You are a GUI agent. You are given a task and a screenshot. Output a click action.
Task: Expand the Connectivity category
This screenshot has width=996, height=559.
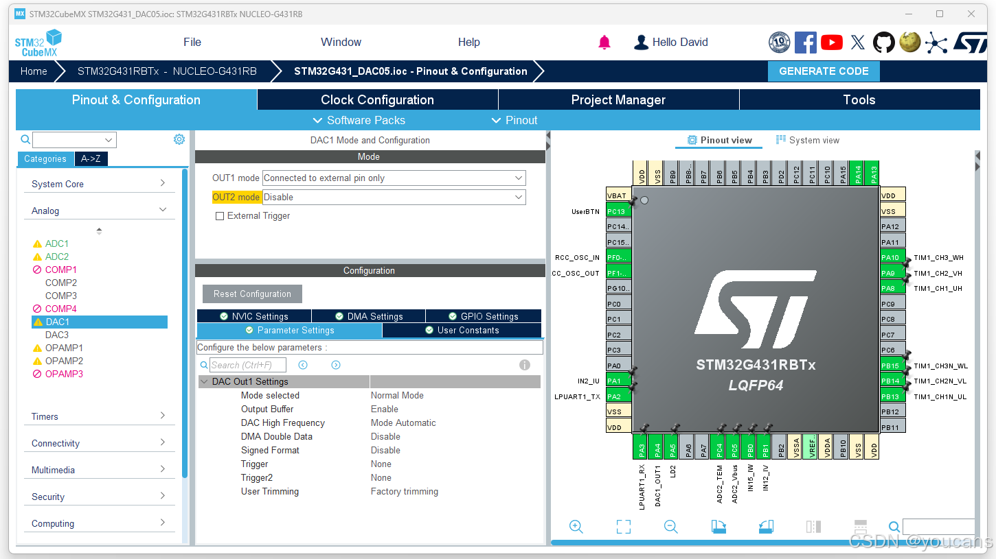(99, 443)
